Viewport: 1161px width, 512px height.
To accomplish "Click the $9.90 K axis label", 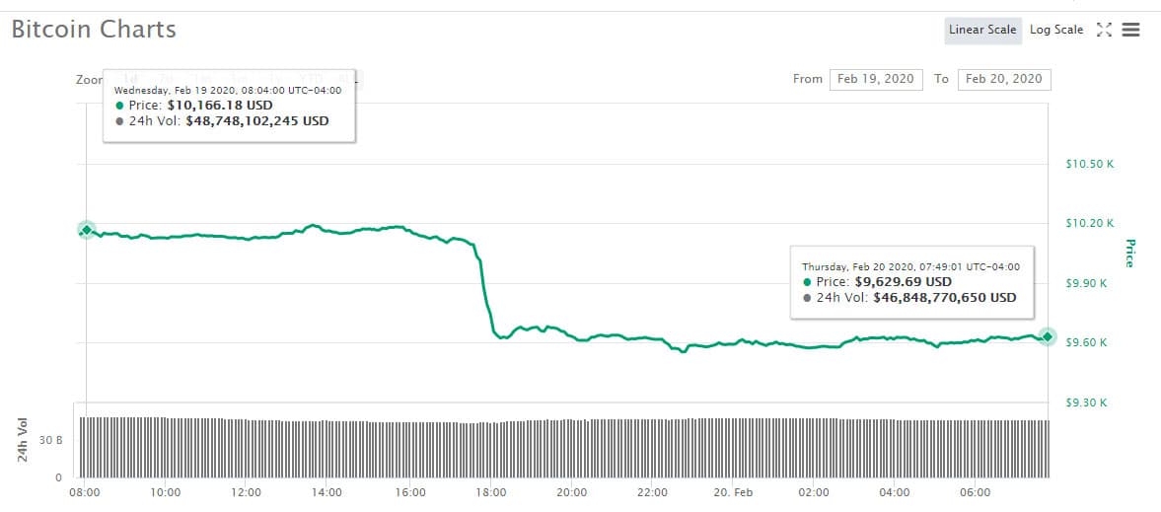I will point(1089,284).
